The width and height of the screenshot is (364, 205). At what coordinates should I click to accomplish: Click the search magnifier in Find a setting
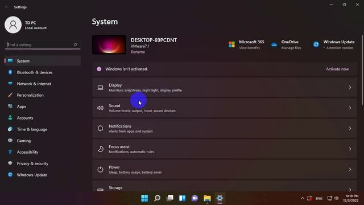75,44
